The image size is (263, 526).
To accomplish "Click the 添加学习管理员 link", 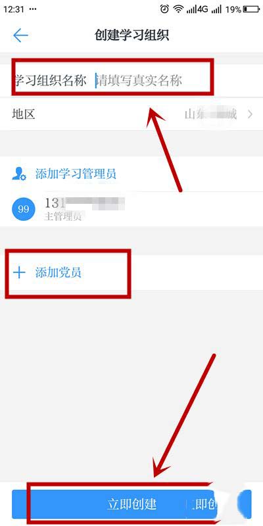I will coord(76,174).
